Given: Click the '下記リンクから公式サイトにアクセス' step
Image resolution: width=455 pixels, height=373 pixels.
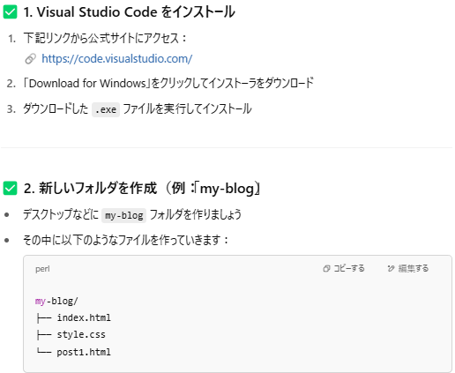Looking at the screenshot, I should pyautogui.click(x=105, y=38).
